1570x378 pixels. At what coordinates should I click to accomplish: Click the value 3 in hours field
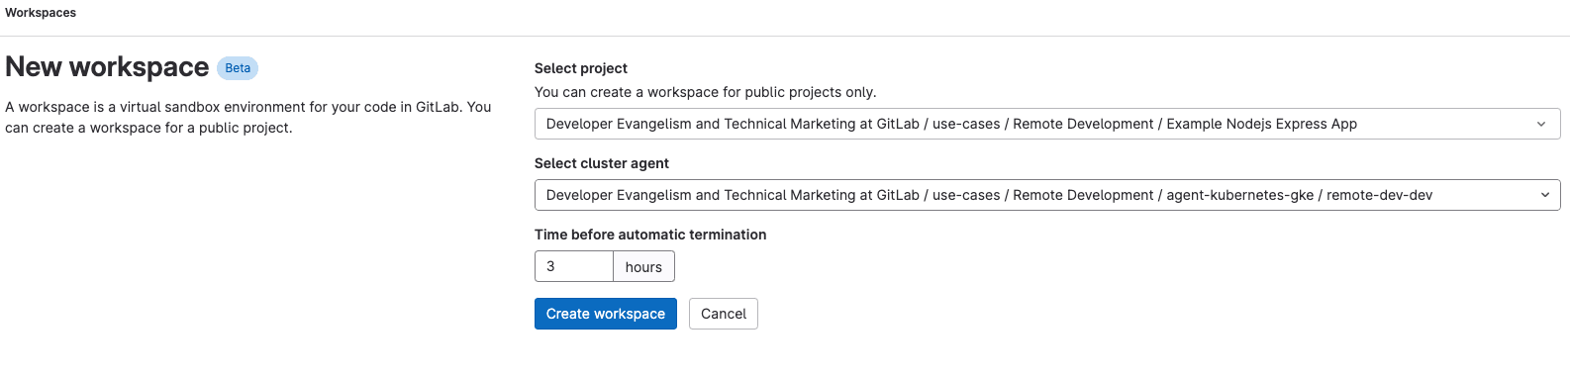[550, 266]
